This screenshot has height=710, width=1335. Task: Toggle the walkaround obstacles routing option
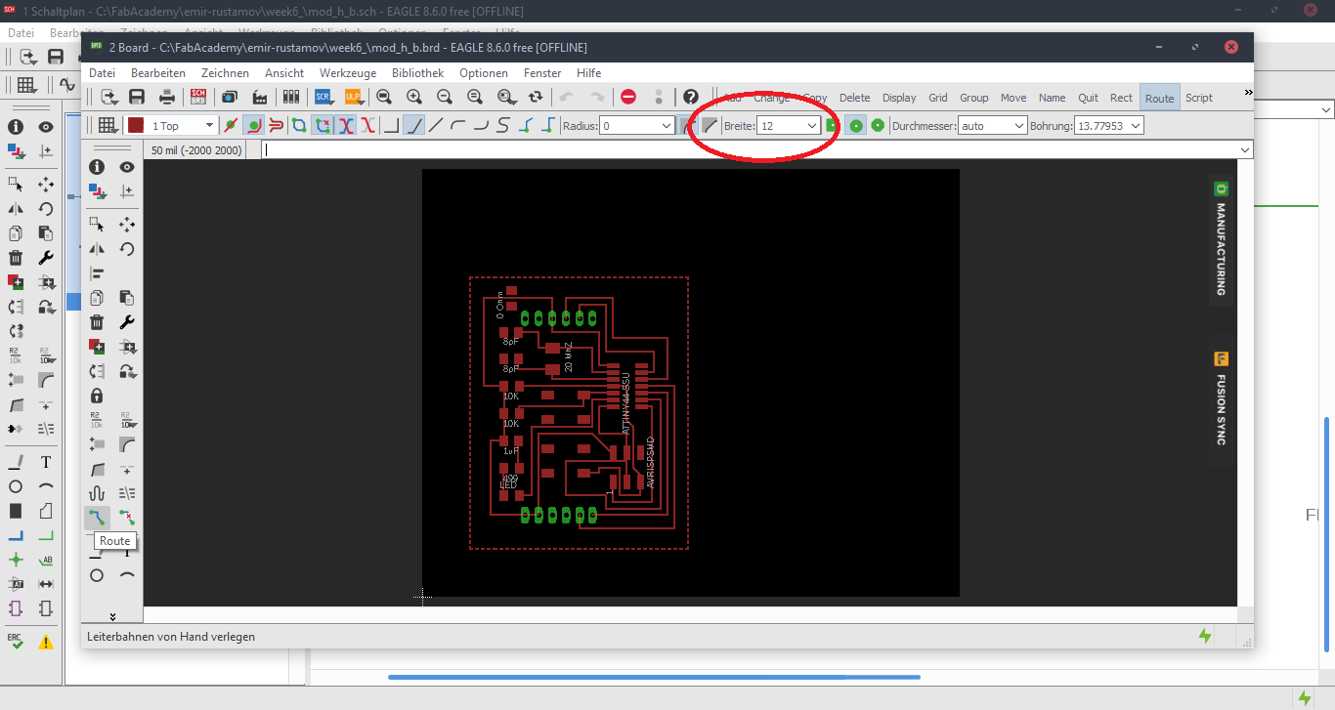[253, 125]
